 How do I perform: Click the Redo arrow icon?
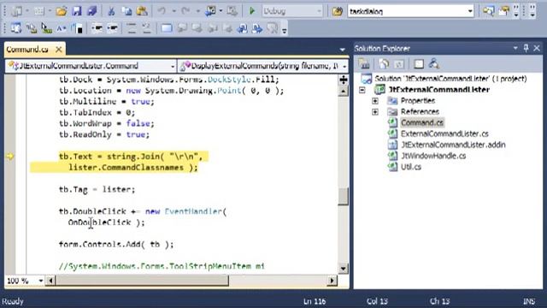(185, 11)
